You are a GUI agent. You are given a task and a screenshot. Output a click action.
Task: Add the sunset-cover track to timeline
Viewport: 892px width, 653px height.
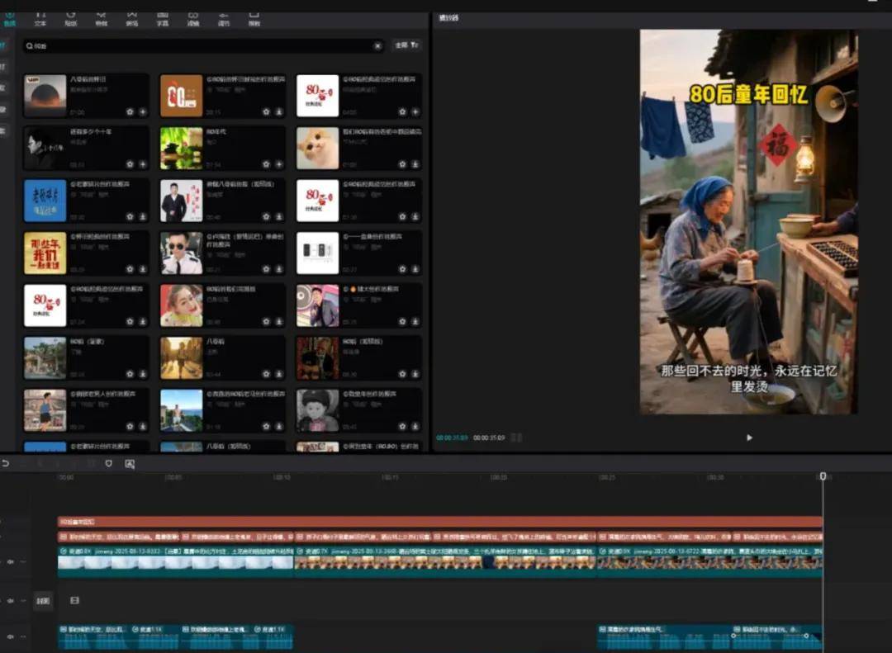(x=142, y=111)
